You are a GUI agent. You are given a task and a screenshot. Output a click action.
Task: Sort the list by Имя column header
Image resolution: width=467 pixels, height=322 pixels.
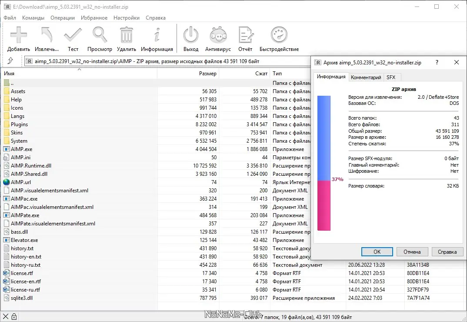point(79,74)
